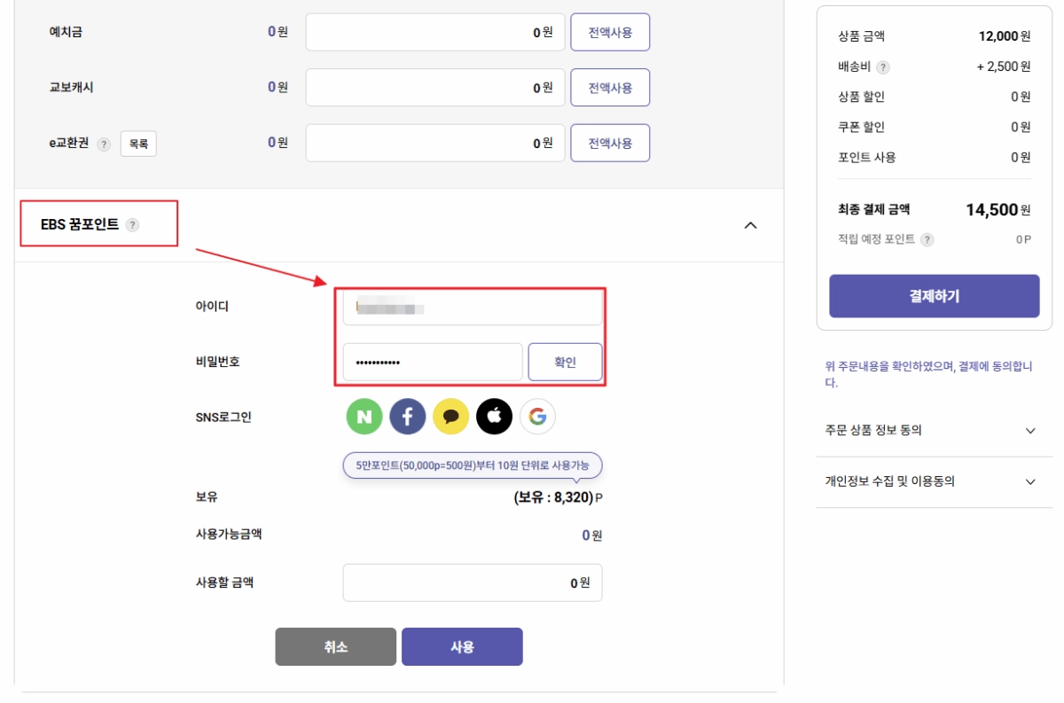The image size is (1064, 703).
Task: Use 전액사용 for the 예치금 row
Action: [x=610, y=32]
